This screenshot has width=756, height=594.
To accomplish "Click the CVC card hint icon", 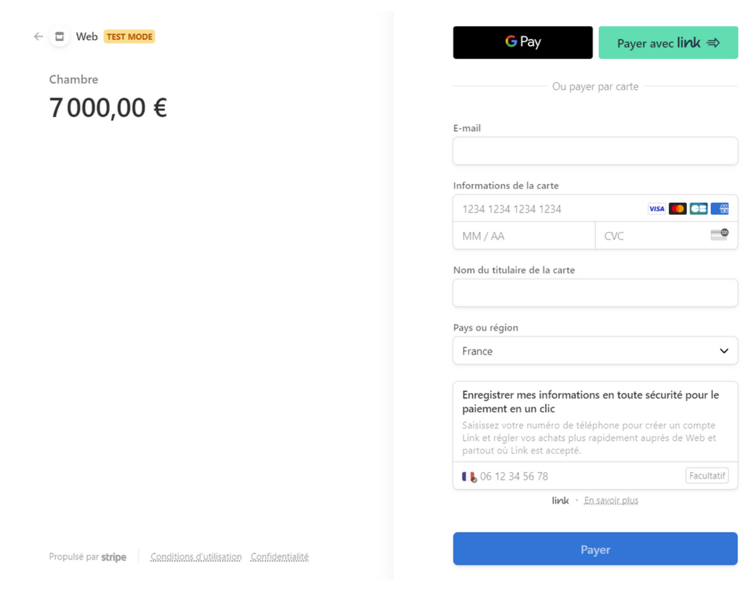I will point(719,234).
